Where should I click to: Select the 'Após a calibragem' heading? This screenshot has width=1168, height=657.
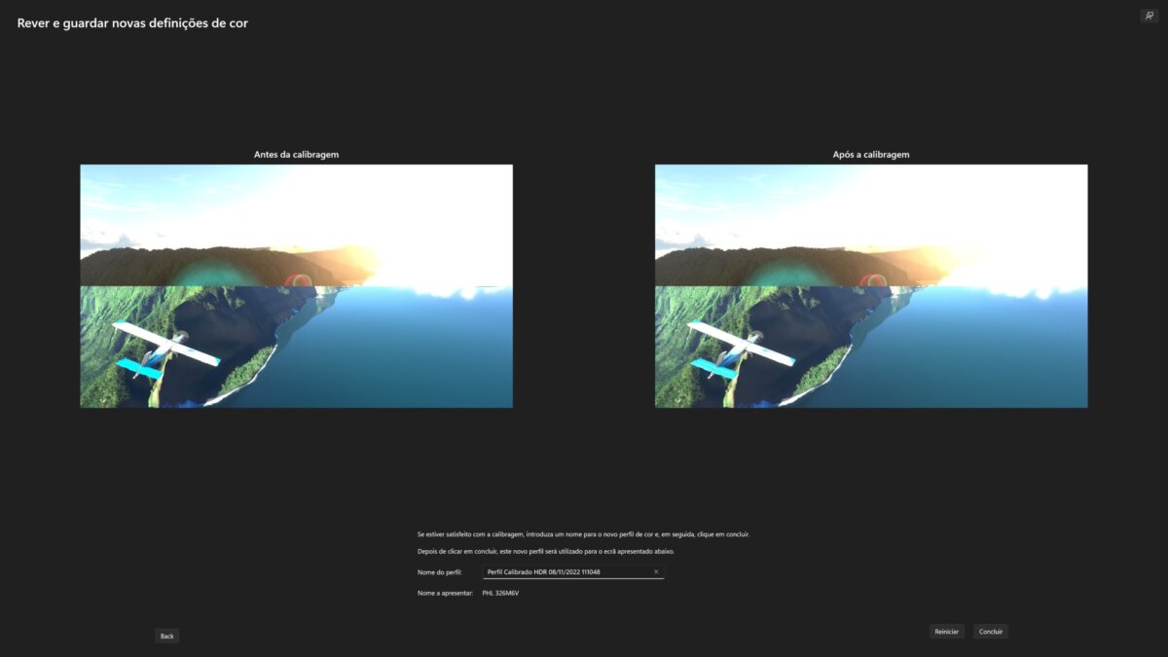(871, 155)
